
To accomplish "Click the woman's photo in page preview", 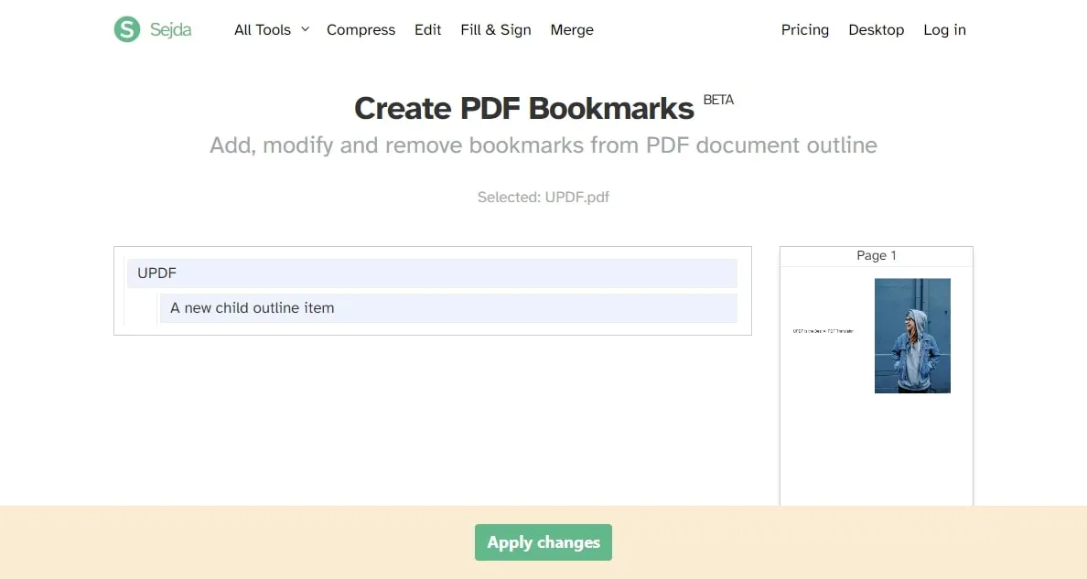I will click(x=912, y=336).
